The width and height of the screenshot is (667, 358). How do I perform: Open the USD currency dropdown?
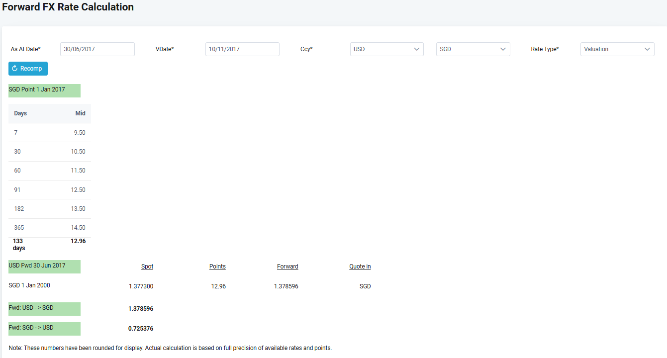386,49
